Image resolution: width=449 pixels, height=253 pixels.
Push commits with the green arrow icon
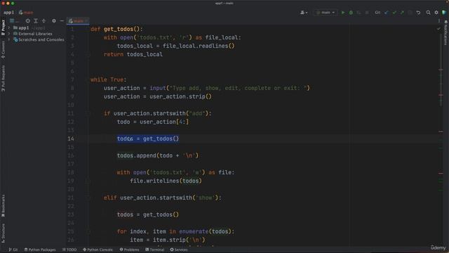tap(402, 13)
